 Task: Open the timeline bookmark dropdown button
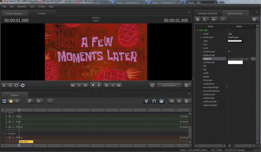(30, 101)
